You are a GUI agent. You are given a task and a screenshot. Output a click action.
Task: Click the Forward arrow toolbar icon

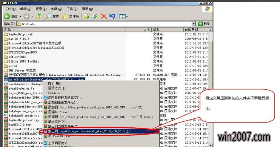pyautogui.click(x=26, y=17)
